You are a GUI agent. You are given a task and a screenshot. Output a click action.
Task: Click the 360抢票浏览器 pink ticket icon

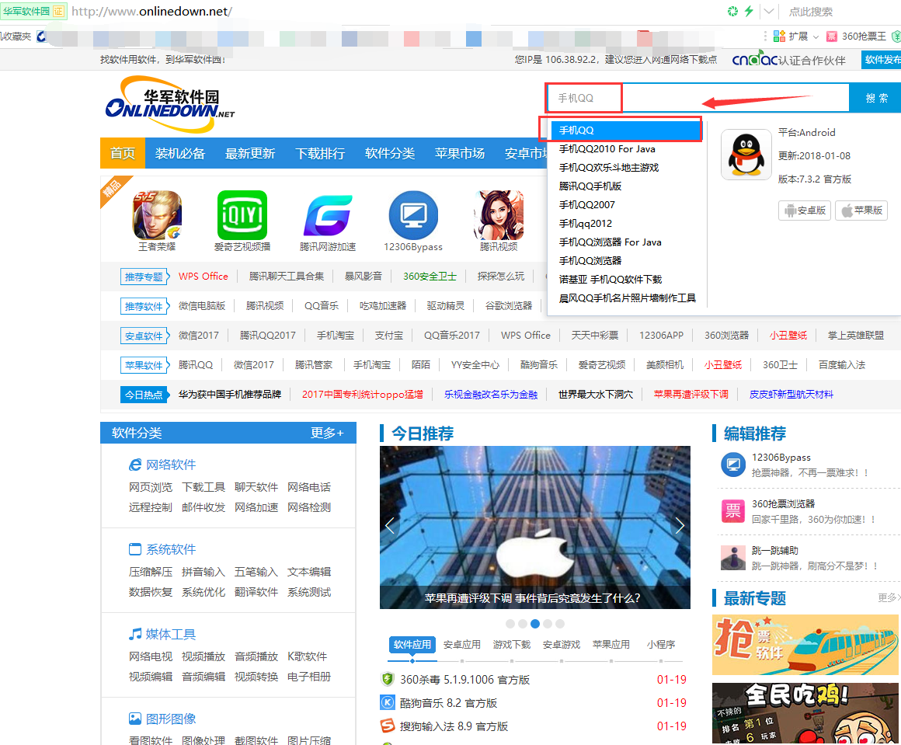[733, 511]
